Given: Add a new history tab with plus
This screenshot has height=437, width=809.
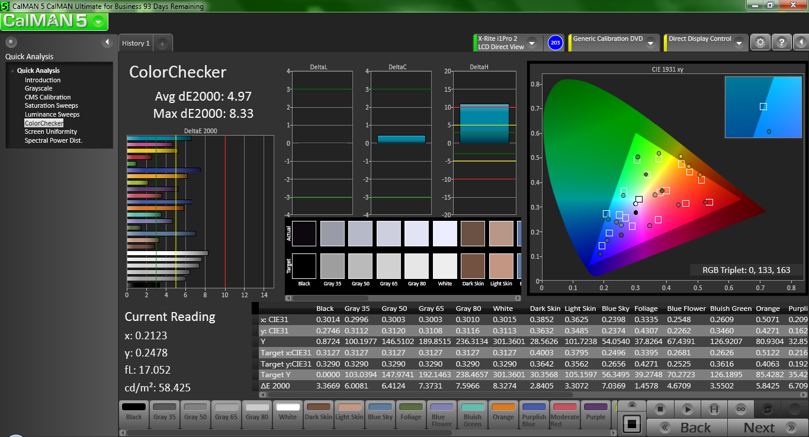Looking at the screenshot, I should (x=163, y=43).
